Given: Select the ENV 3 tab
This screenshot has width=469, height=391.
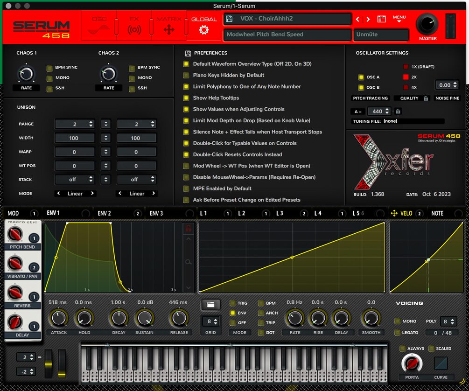Looking at the screenshot, I should pyautogui.click(x=156, y=213).
